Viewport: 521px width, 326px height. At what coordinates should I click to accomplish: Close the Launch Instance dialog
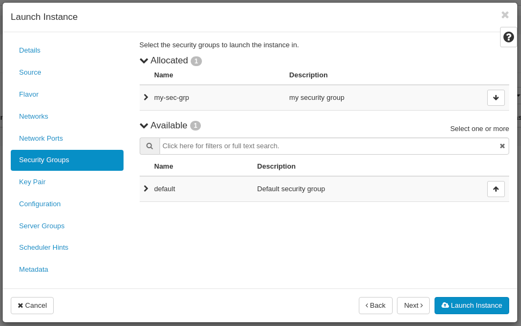[x=504, y=15]
